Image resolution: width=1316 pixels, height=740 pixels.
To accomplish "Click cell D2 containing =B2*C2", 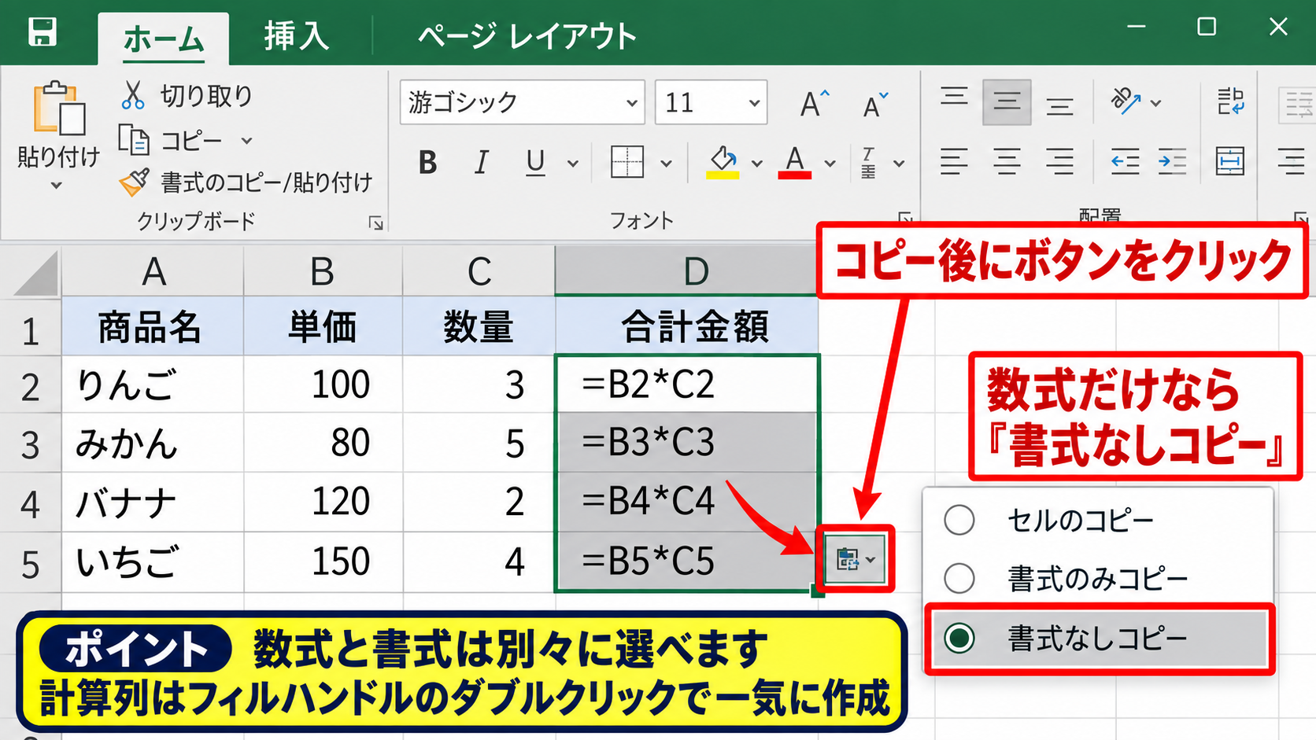I will tap(687, 385).
